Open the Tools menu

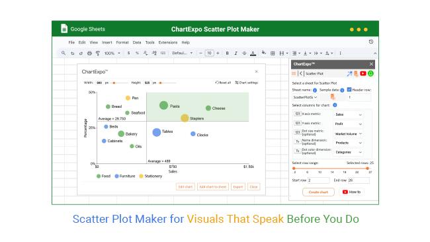(150, 42)
